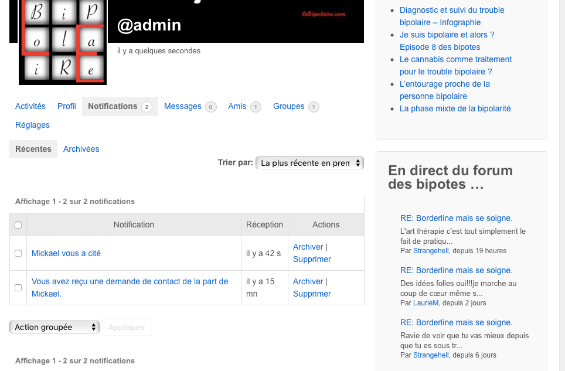565x371 pixels.
Task: Check the box for the contact request notification
Action: 18,288
